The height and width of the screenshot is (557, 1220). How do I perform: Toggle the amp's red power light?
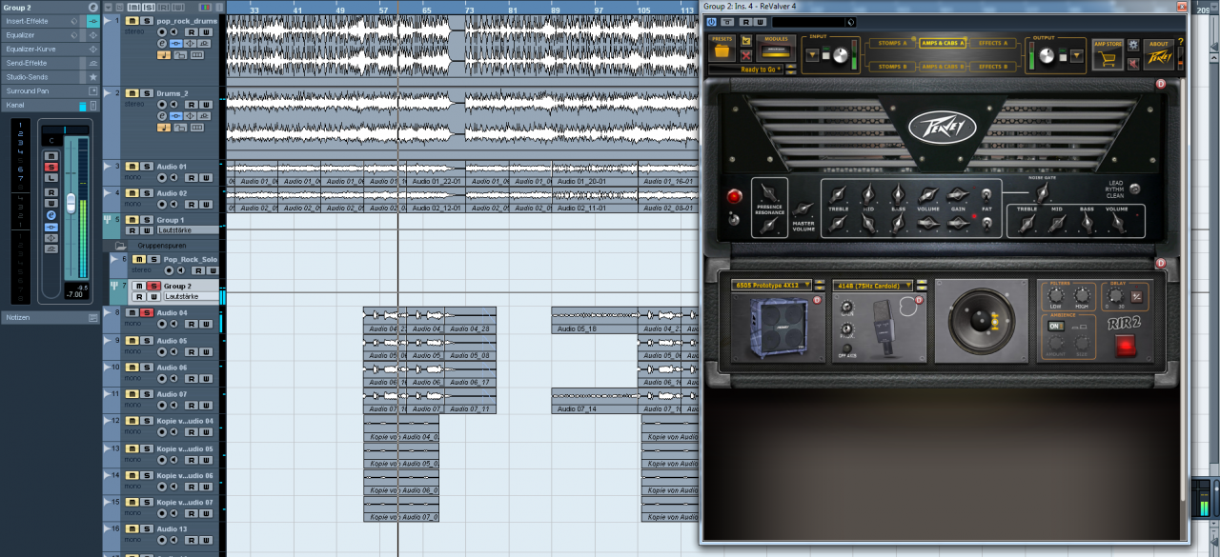(733, 197)
